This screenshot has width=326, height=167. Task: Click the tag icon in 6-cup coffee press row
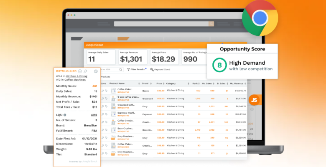click(106, 99)
